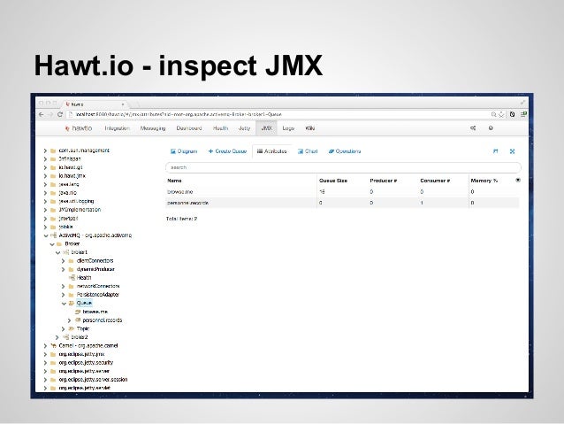Click the add-to-dashboard icon above table

[x=496, y=151]
